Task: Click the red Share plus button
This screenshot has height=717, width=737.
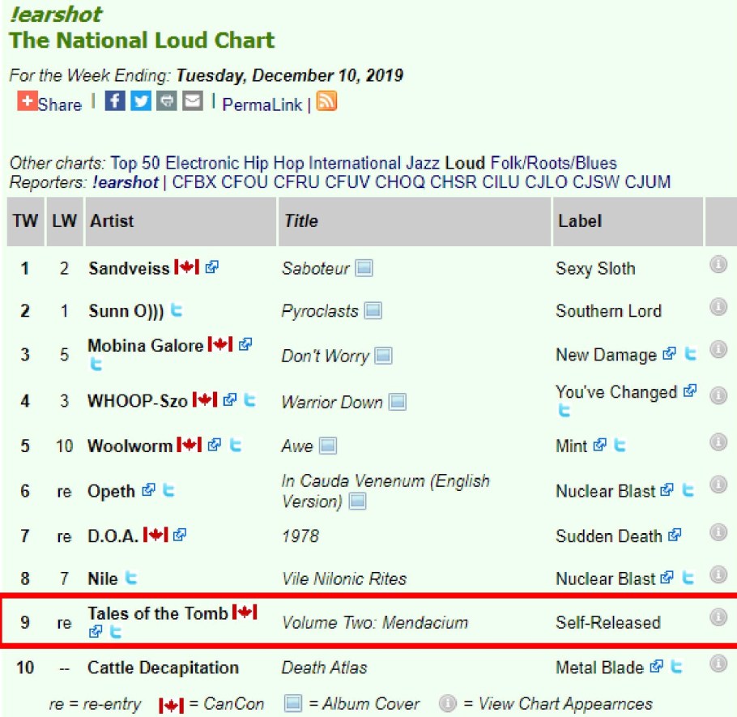Action: pos(28,102)
